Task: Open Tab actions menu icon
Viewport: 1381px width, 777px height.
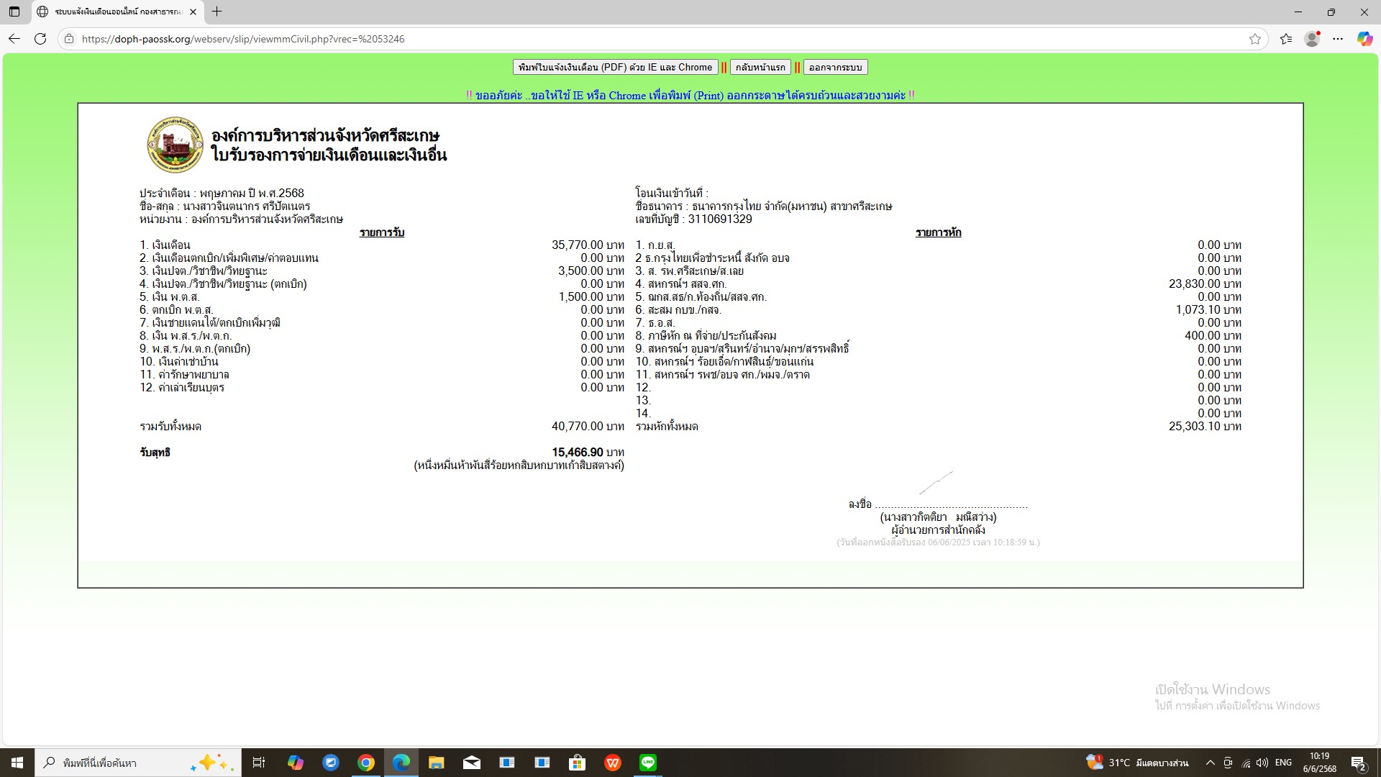Action: (x=14, y=12)
